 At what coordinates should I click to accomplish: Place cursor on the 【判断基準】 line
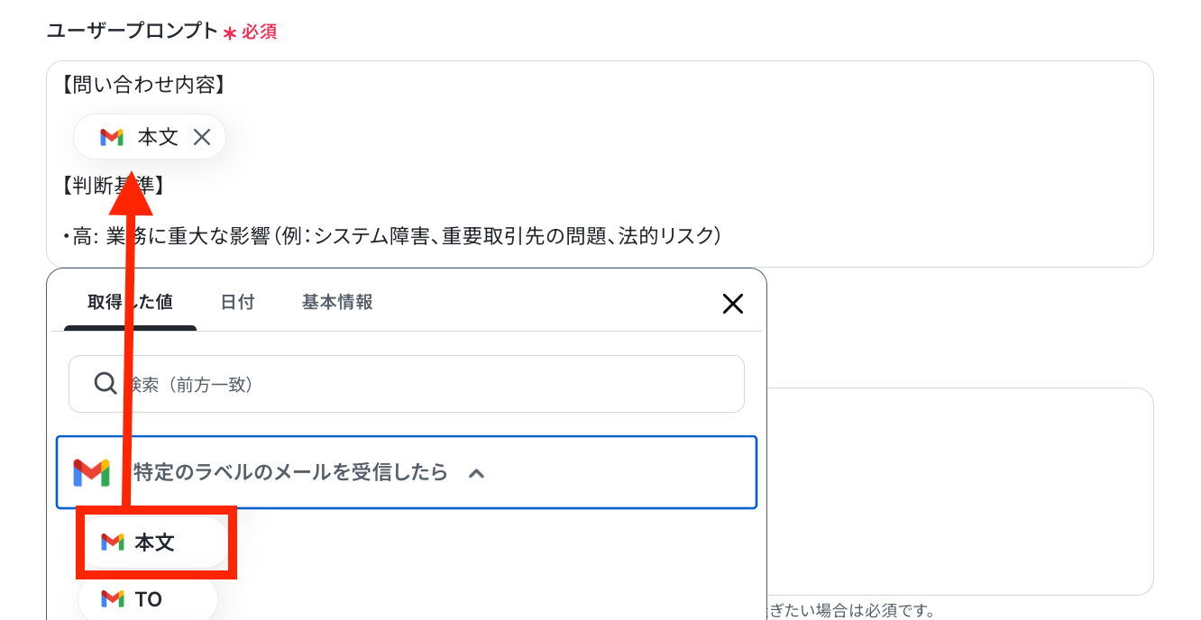point(114,186)
